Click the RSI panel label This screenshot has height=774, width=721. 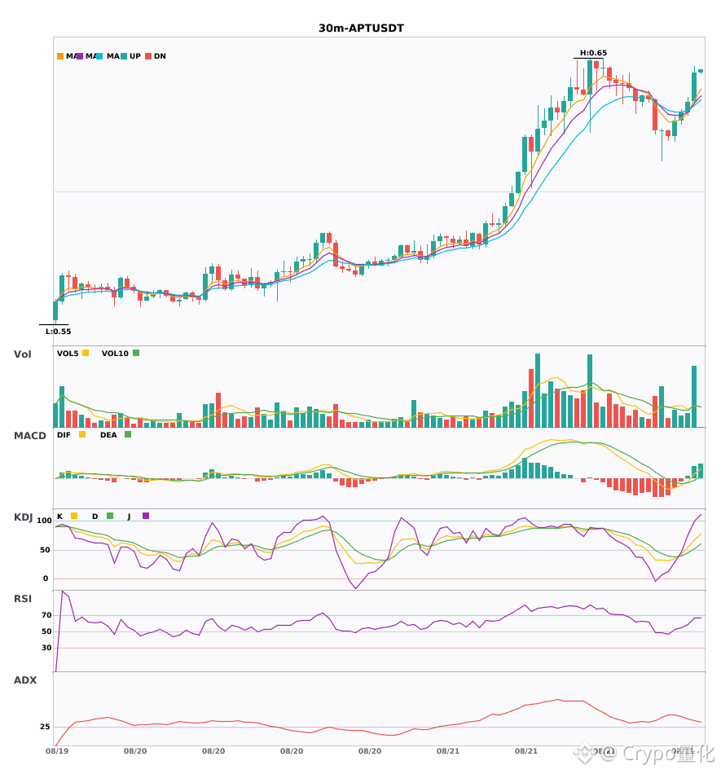[23, 599]
